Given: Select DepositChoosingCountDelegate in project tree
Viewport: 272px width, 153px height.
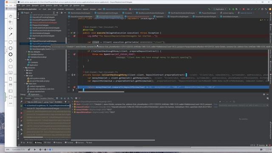Looking at the screenshot, I should pos(44,41).
